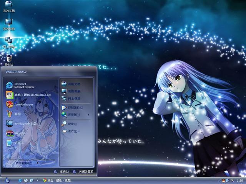246x184 pixels.
Task: Click the Start button on taskbar
Action: pos(7,181)
